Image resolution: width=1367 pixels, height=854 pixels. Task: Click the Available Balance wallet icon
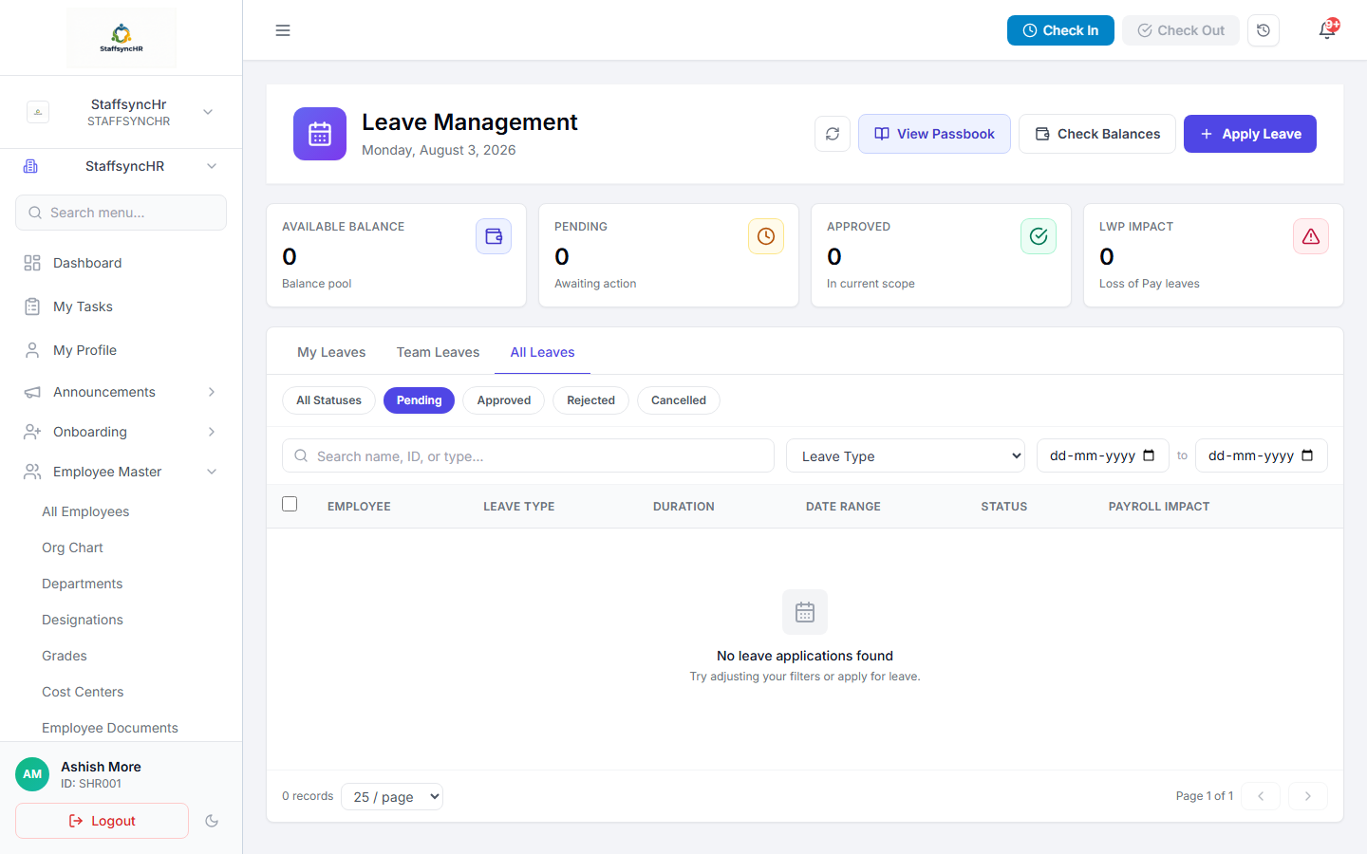click(x=494, y=236)
